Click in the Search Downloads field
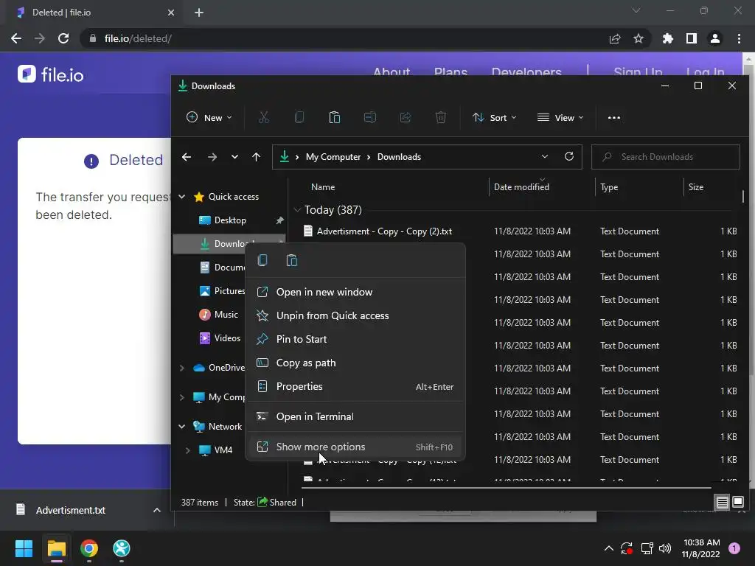Image resolution: width=755 pixels, height=566 pixels. click(x=666, y=157)
